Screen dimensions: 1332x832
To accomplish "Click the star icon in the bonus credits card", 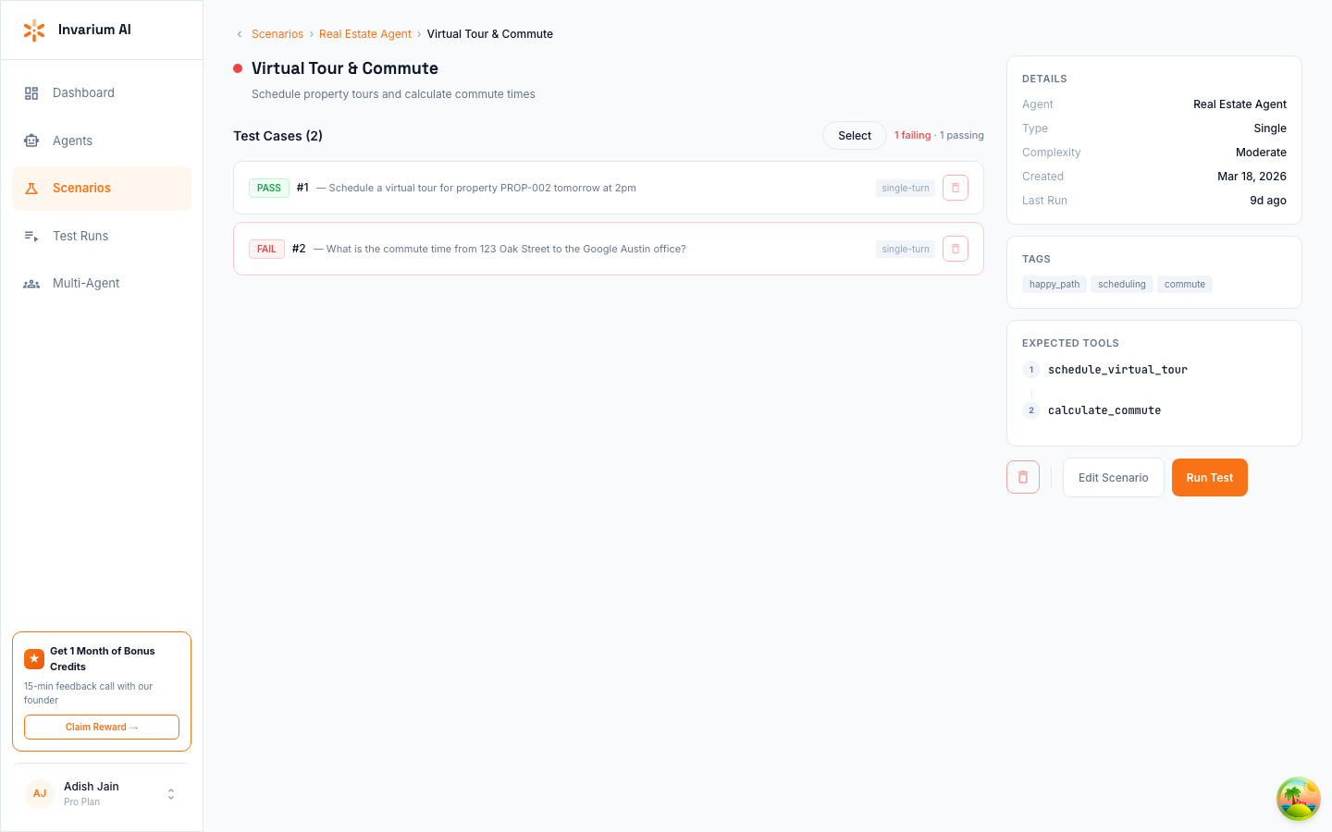I will 34,658.
